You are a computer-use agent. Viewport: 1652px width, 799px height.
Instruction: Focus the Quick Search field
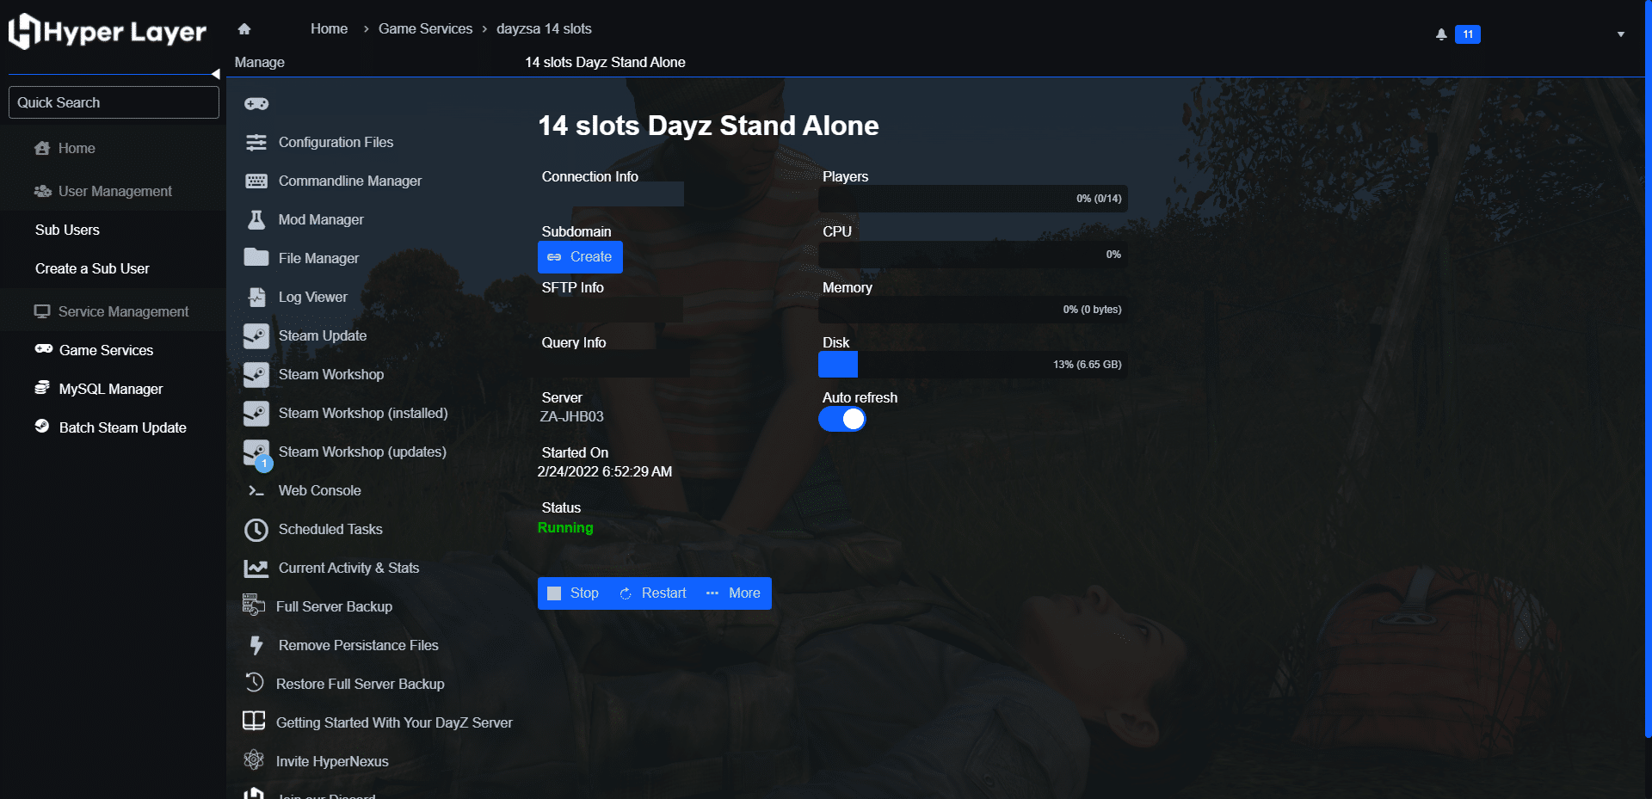tap(114, 102)
